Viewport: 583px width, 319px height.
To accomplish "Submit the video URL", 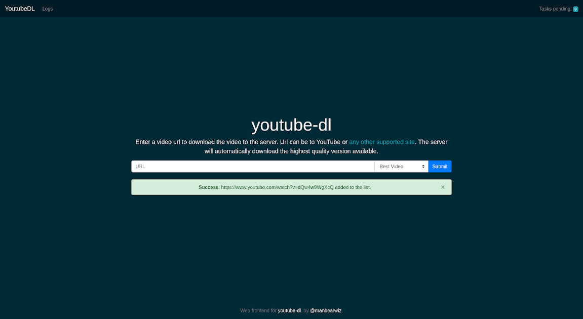I will [440, 166].
